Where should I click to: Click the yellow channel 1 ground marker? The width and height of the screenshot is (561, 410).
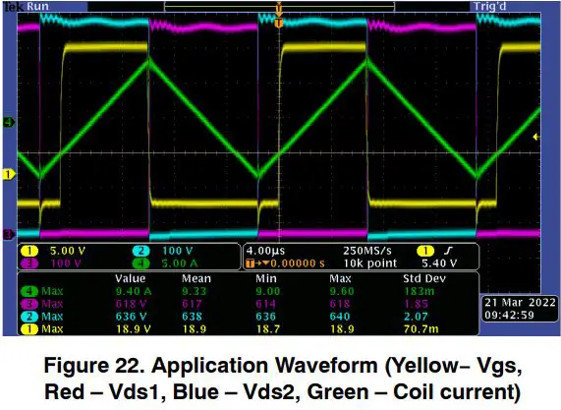(x=9, y=174)
